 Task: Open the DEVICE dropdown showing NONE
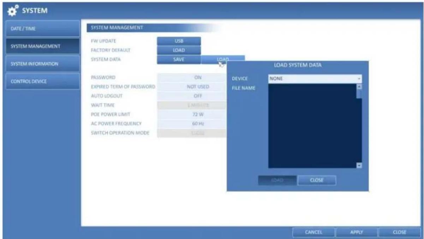315,79
